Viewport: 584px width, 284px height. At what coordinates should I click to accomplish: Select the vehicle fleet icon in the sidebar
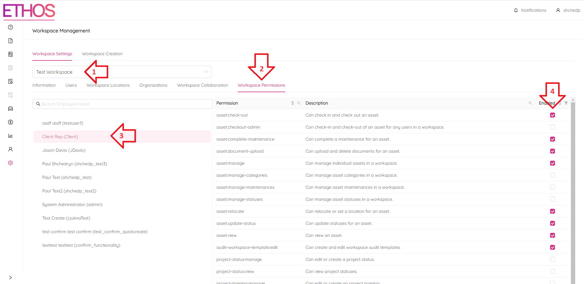[10, 108]
